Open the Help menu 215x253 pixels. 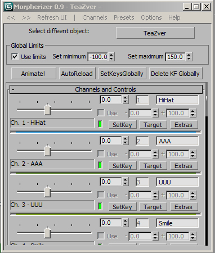[x=174, y=17]
